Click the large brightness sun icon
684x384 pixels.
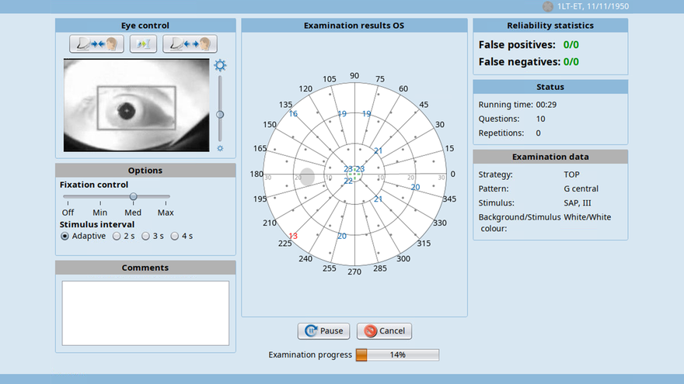tap(220, 65)
